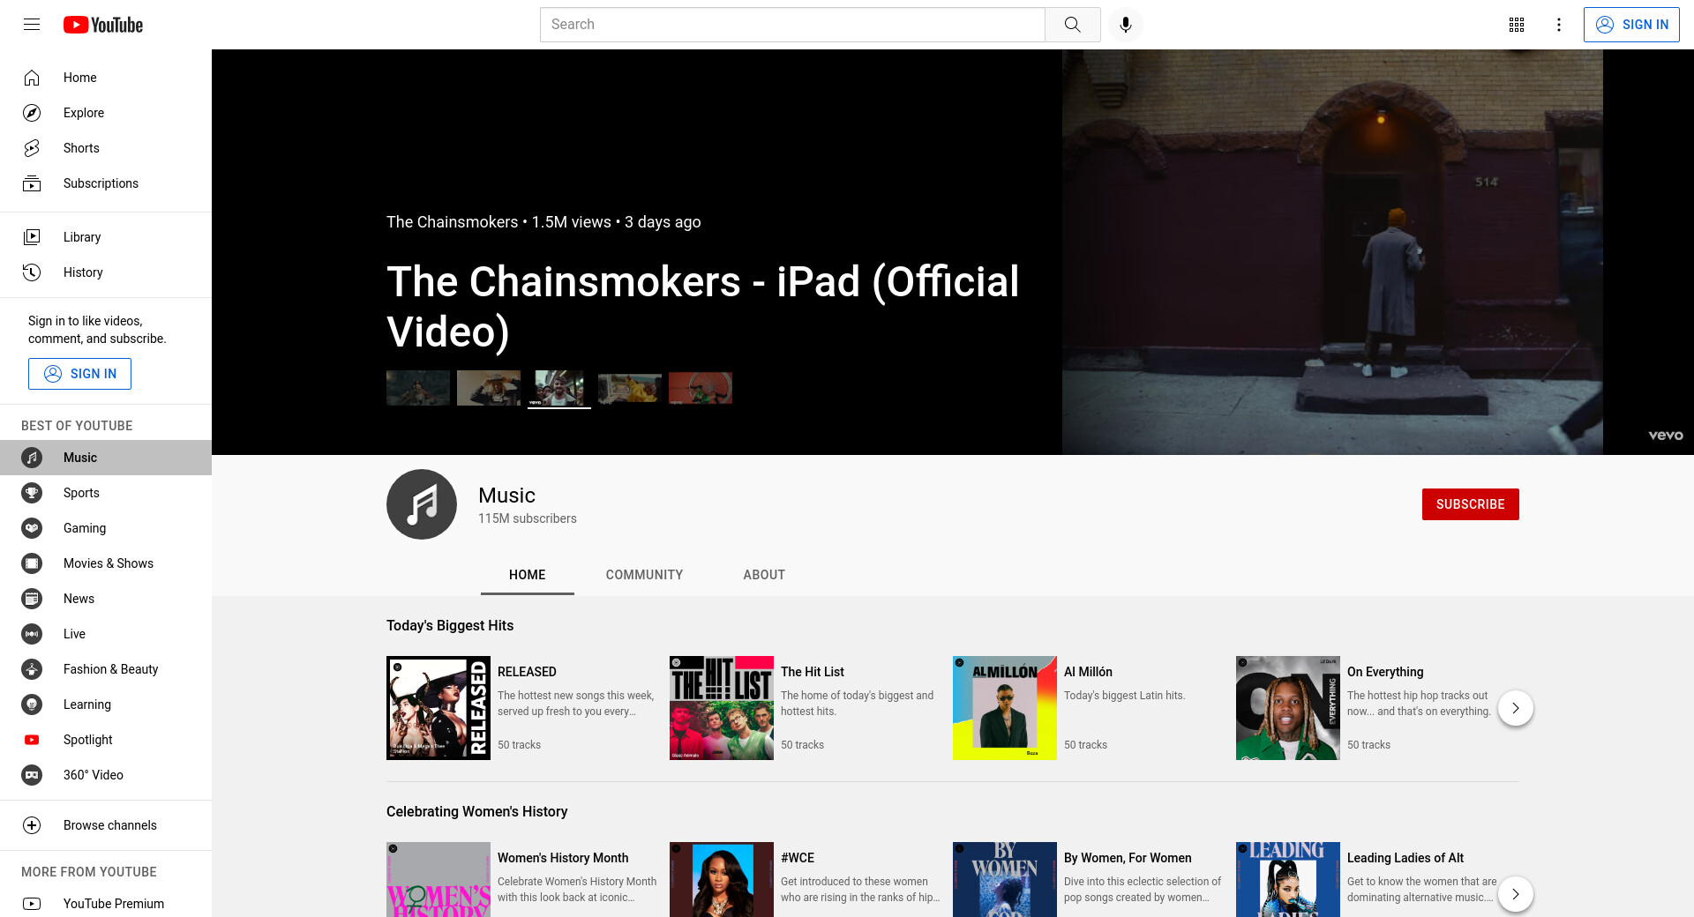The image size is (1694, 917).
Task: Play the featured video preview image
Action: click(1332, 252)
